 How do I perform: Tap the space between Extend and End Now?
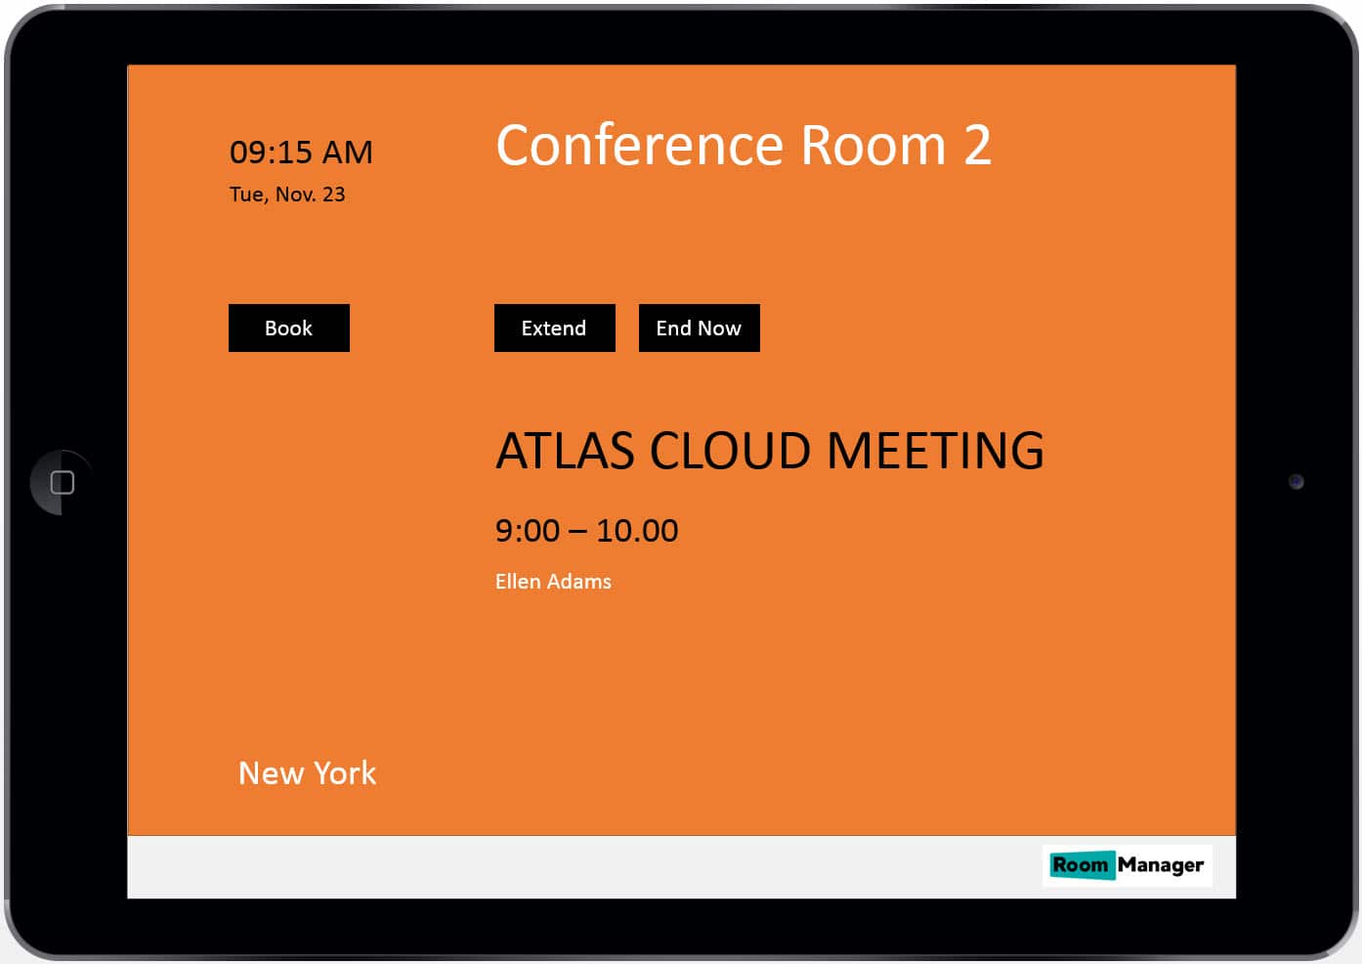tap(626, 328)
